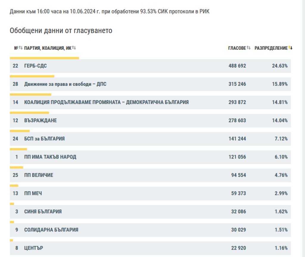The image size is (305, 257).
Task: Click the sort arrows beside the № header
Action: coord(21,48)
